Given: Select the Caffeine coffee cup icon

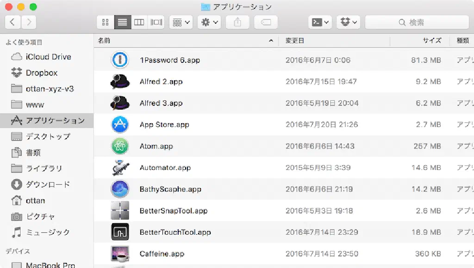Looking at the screenshot, I should coord(119,254).
